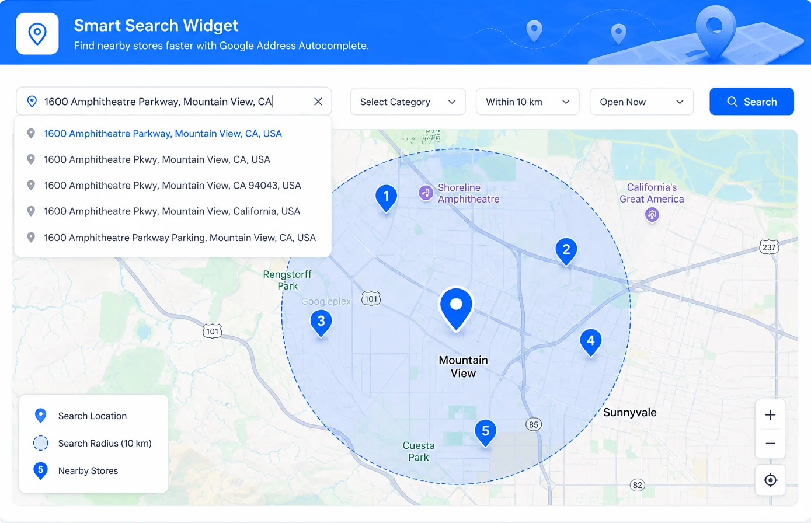Click the Nearby Stores legend text
Screen dimensions: 811x523
coord(88,470)
